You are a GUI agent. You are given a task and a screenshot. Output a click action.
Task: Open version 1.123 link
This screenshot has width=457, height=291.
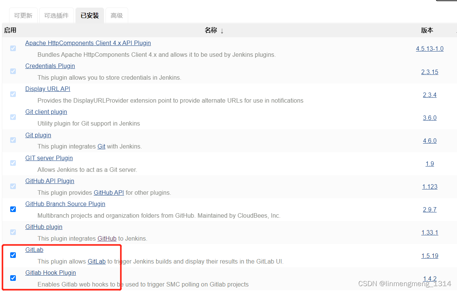pyautogui.click(x=430, y=187)
